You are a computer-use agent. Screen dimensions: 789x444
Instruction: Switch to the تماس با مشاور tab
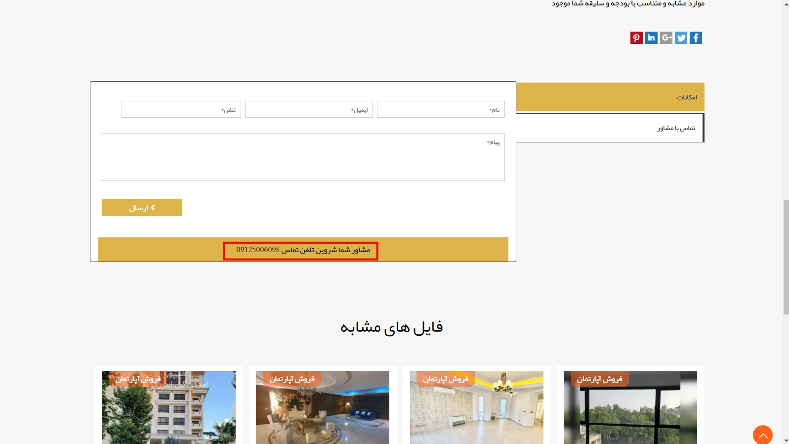click(x=610, y=128)
